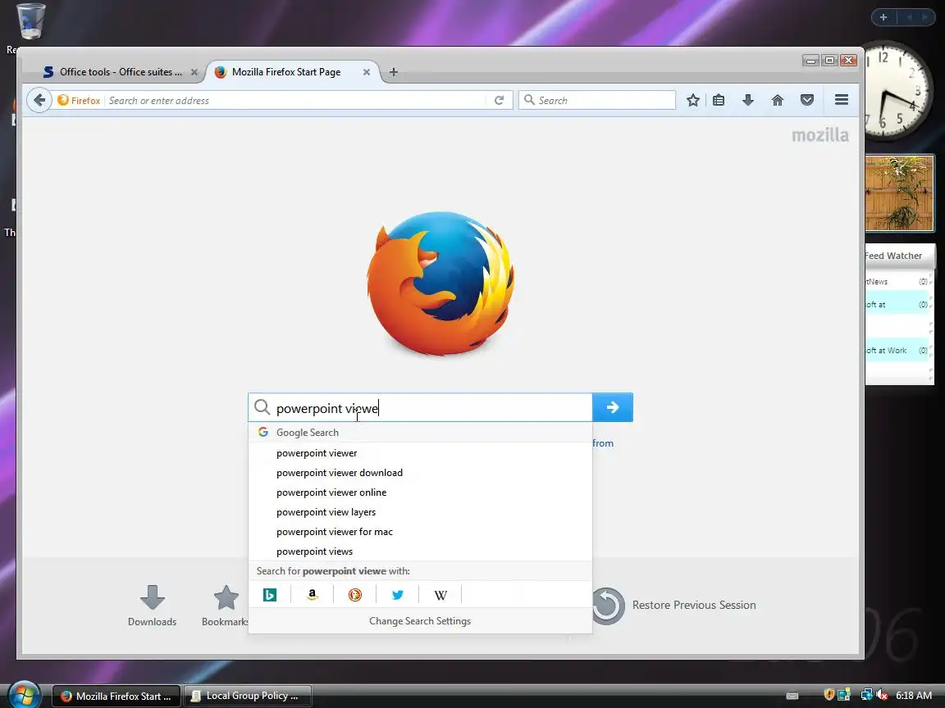Image resolution: width=945 pixels, height=708 pixels.
Task: Search with DuckDuckGo engine icon
Action: pyautogui.click(x=355, y=595)
